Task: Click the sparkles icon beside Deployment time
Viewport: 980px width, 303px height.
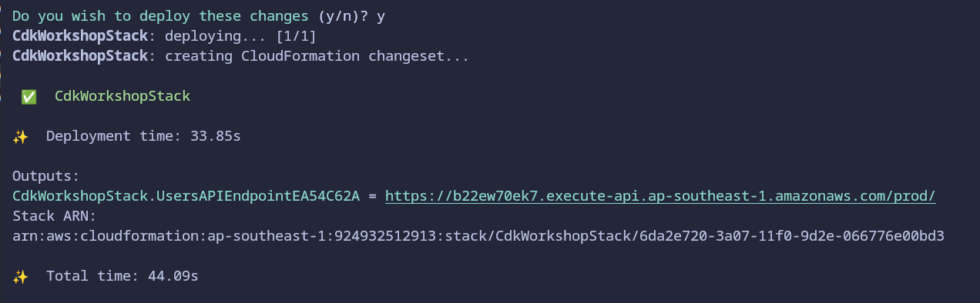Action: [x=21, y=136]
